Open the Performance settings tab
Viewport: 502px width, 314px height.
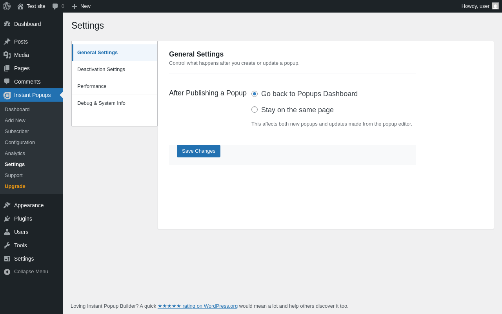tap(92, 86)
